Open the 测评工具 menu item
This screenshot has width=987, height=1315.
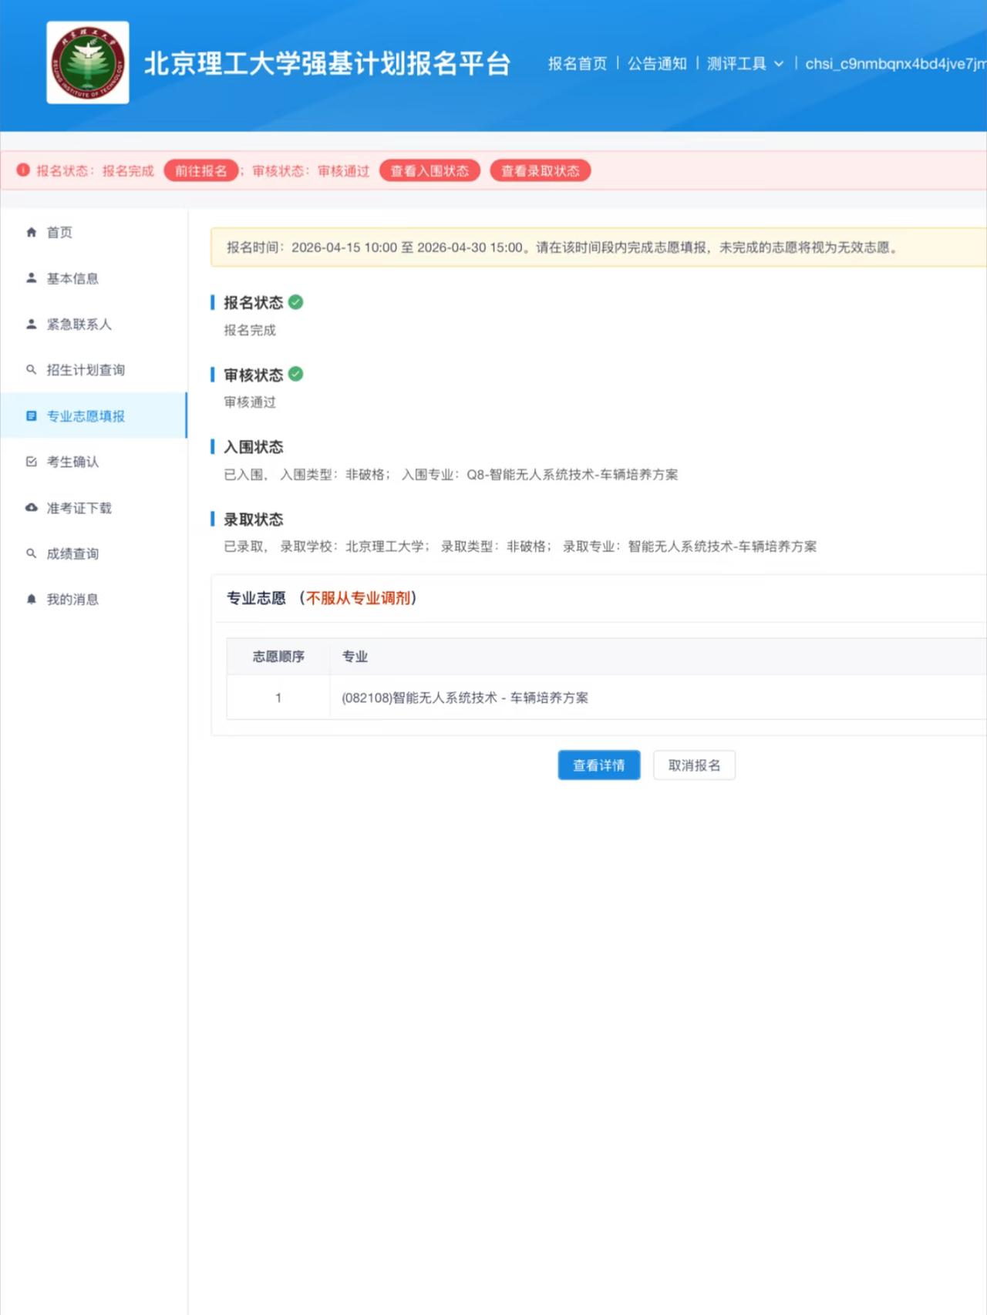[x=736, y=63]
